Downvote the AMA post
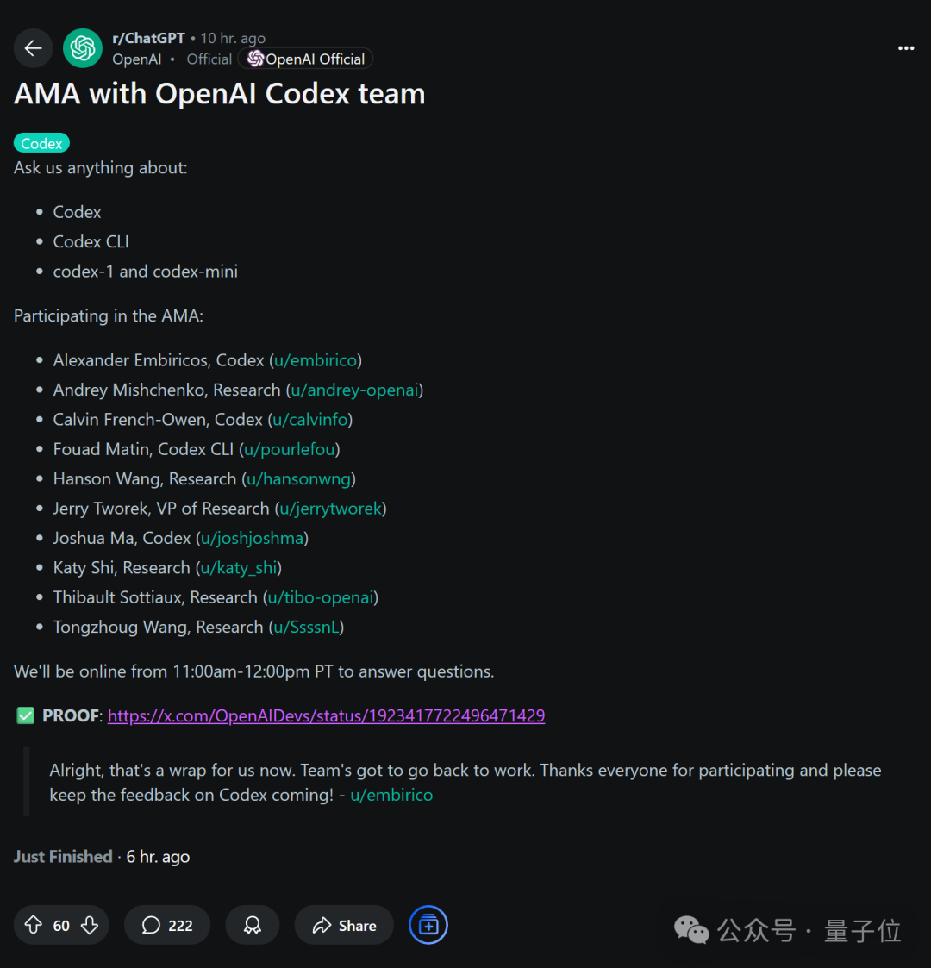Screen dimensions: 931x968 90,924
